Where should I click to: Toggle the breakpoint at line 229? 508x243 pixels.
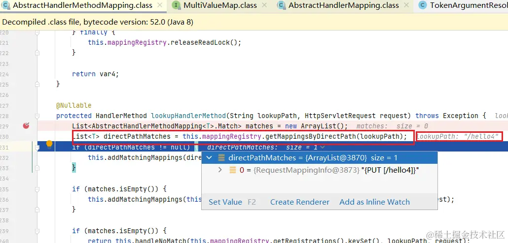[26, 126]
